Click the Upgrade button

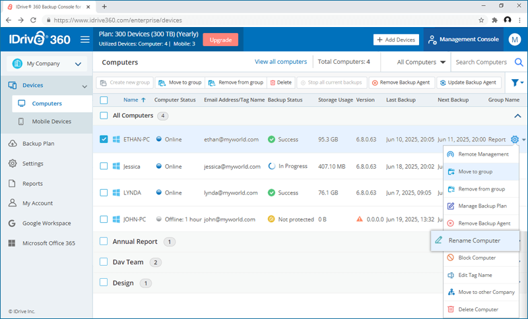click(x=220, y=40)
